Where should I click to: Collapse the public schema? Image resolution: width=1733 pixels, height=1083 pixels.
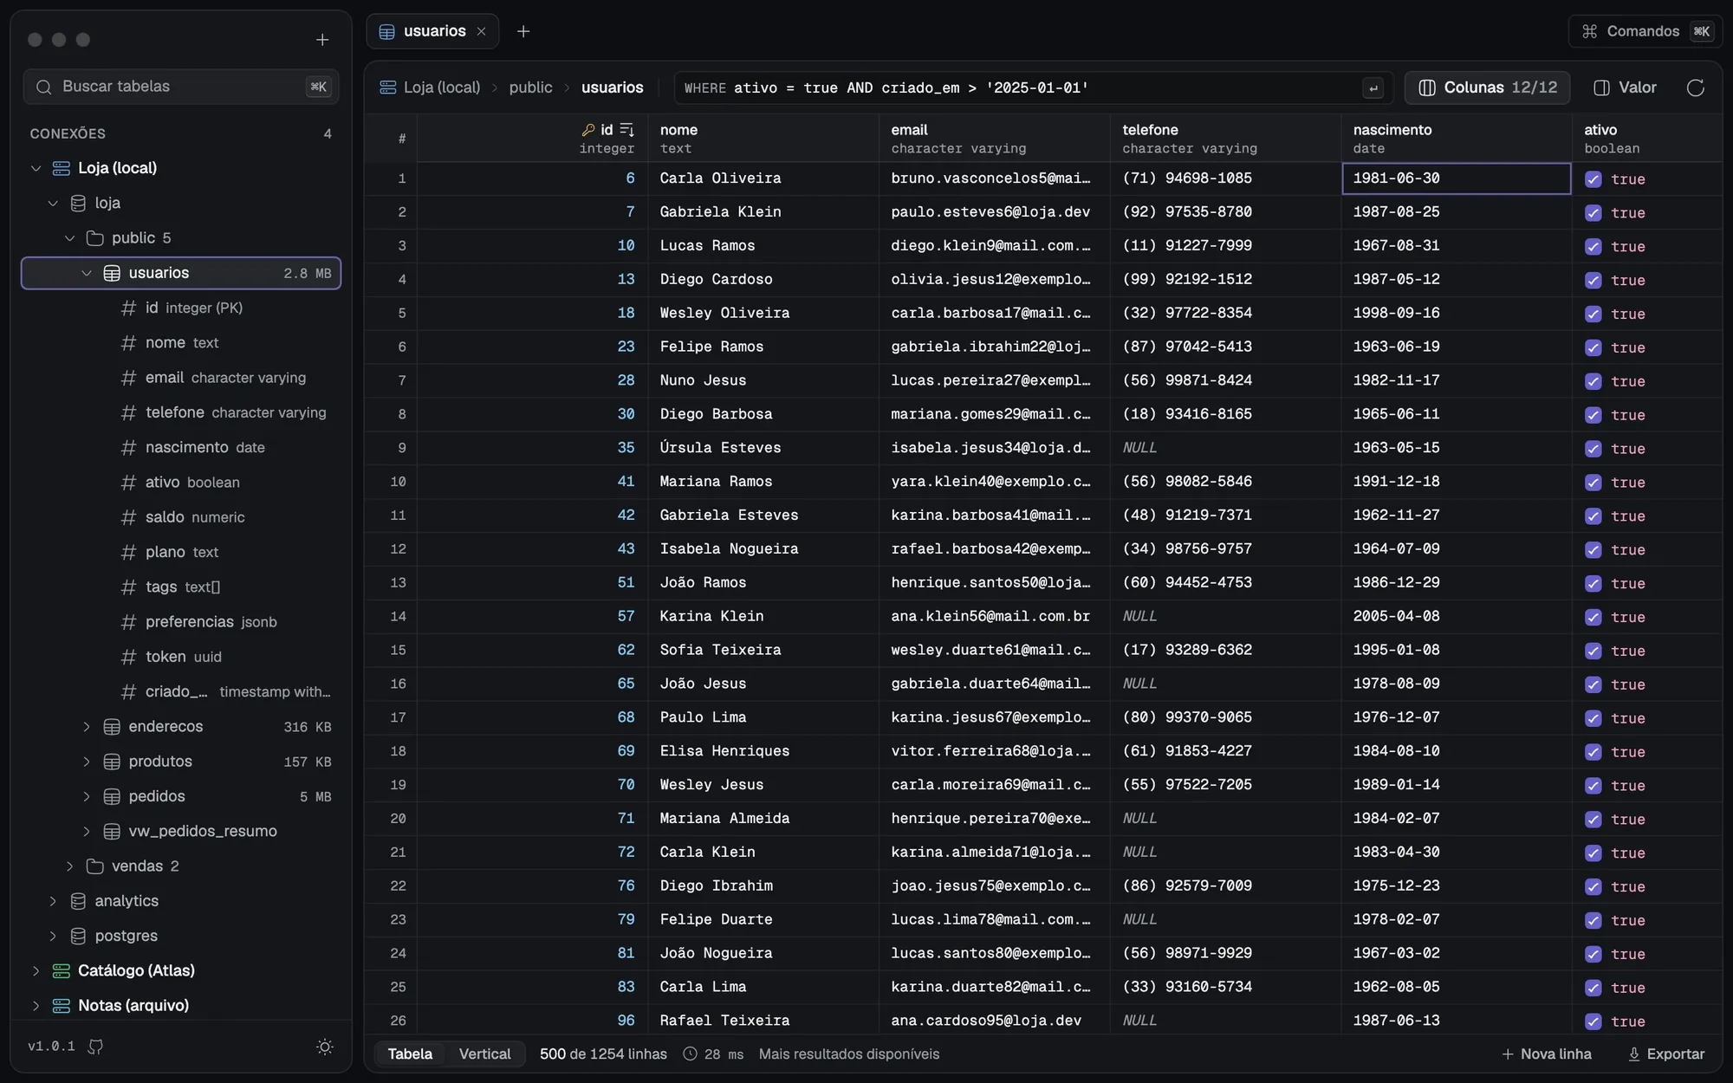point(69,238)
